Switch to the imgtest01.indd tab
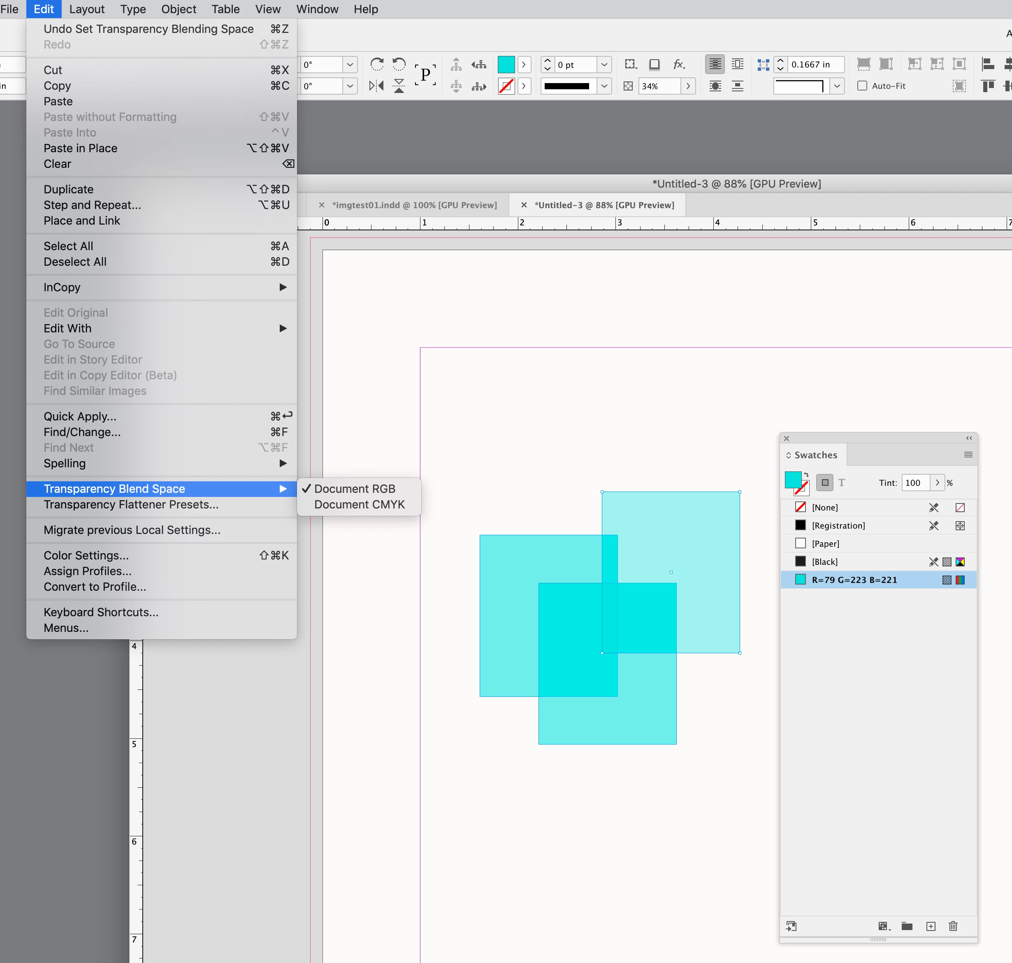 click(414, 205)
